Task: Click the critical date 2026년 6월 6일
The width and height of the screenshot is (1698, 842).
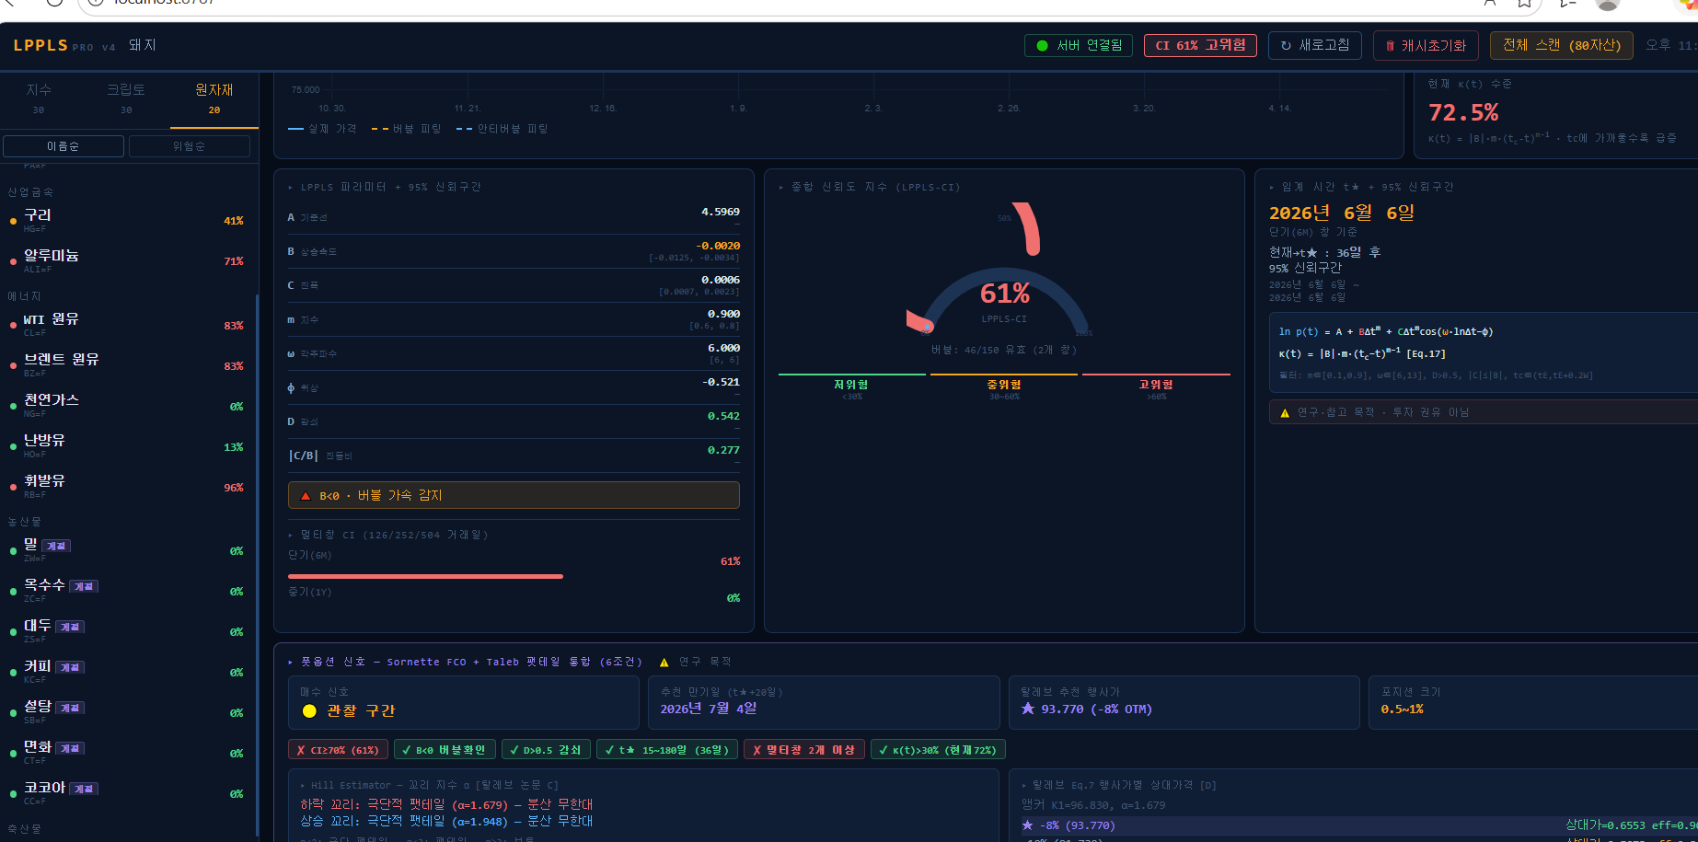Action: tap(1342, 213)
